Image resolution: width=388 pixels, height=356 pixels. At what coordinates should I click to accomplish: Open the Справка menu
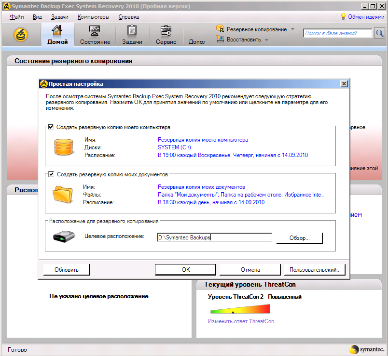pos(129,17)
